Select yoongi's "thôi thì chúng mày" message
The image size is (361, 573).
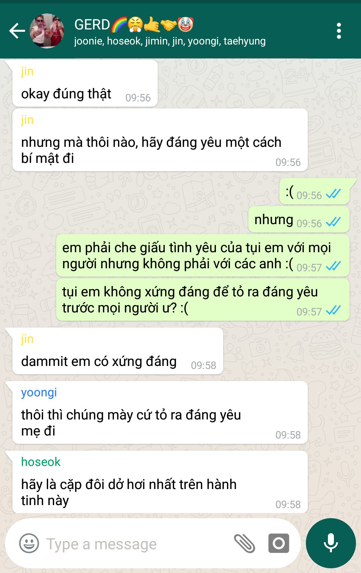[160, 412]
